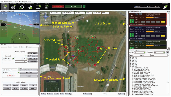171x97 pixels.
Task: Open the Tool Widgets menu
Action: (x=23, y=2)
